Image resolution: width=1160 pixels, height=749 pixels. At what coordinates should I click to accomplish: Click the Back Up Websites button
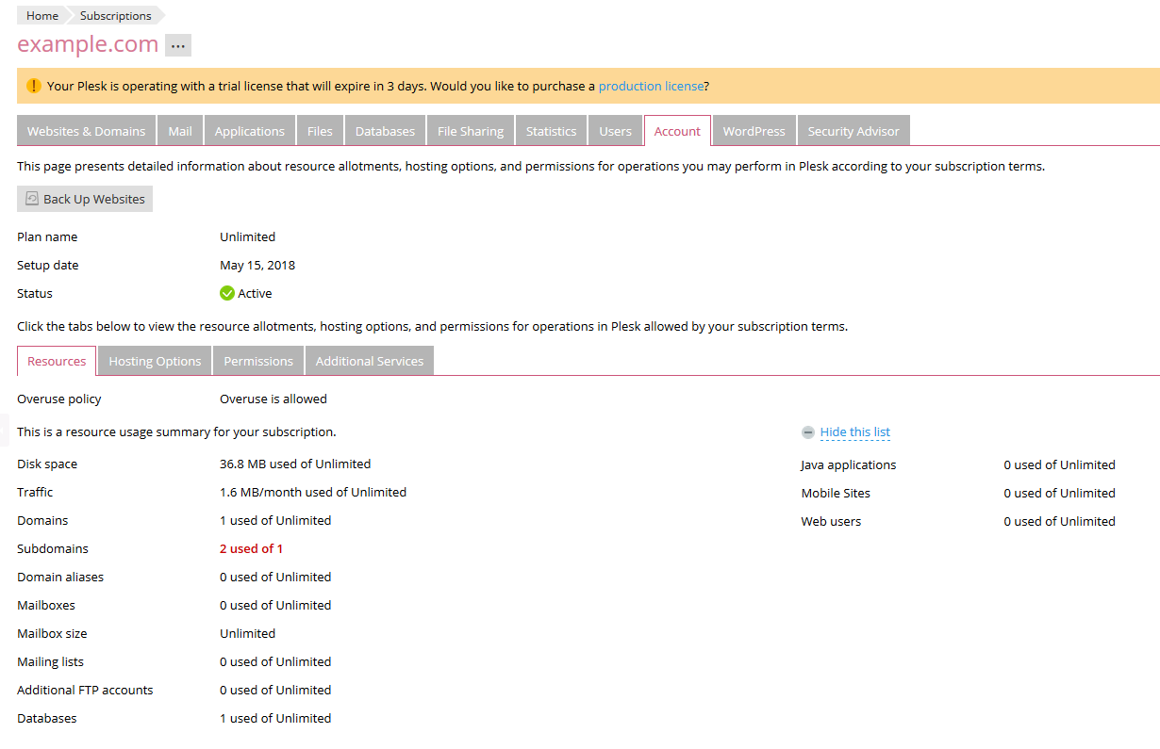click(x=85, y=199)
